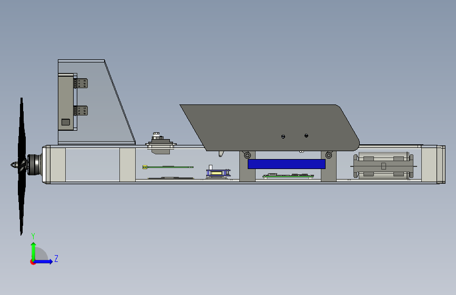
Task: Click the left wing mounting bolt ring
Action: (x=247, y=155)
